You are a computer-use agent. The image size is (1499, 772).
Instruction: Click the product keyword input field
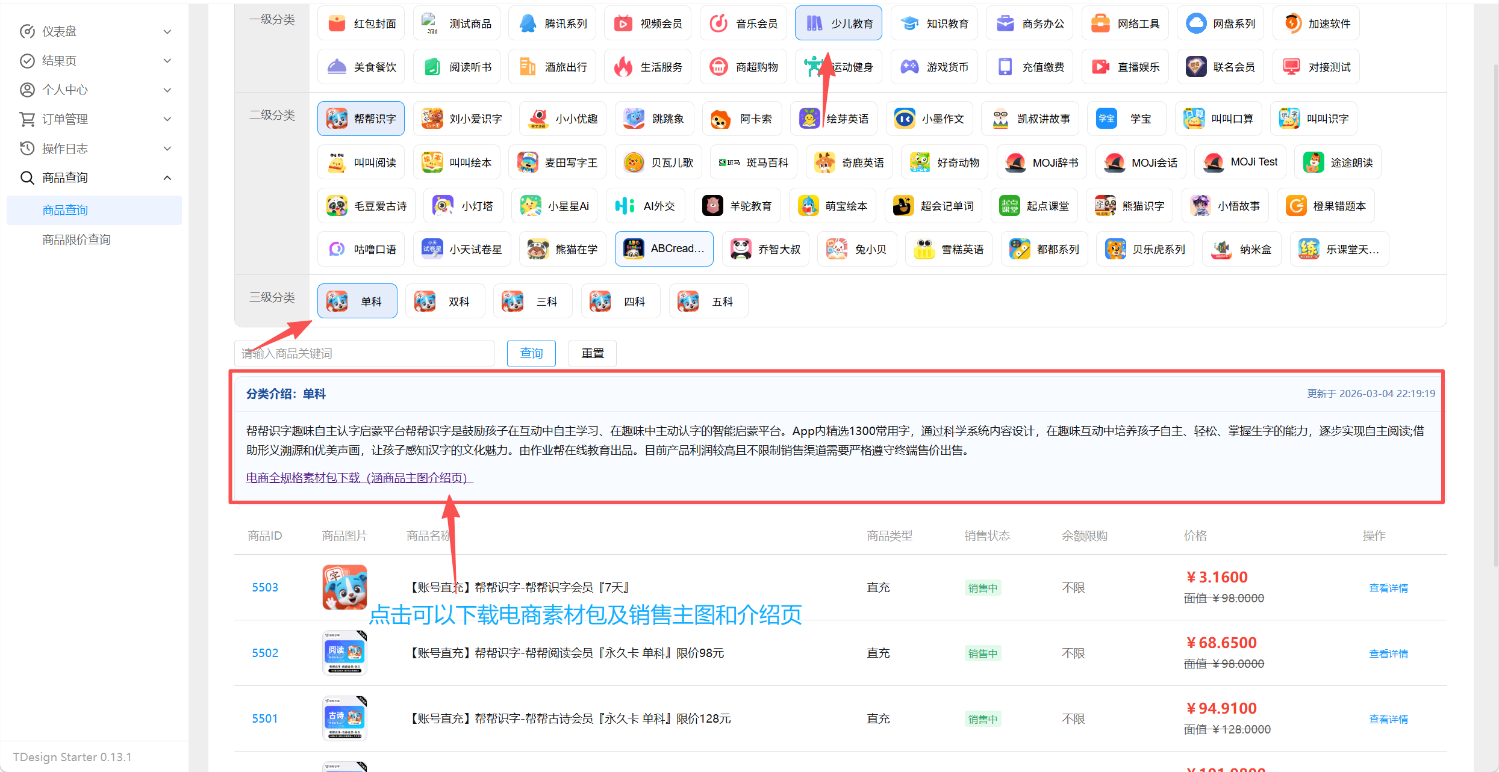tap(364, 353)
